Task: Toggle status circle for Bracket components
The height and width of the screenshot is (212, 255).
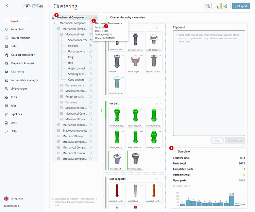Action: pyautogui.click(x=90, y=130)
